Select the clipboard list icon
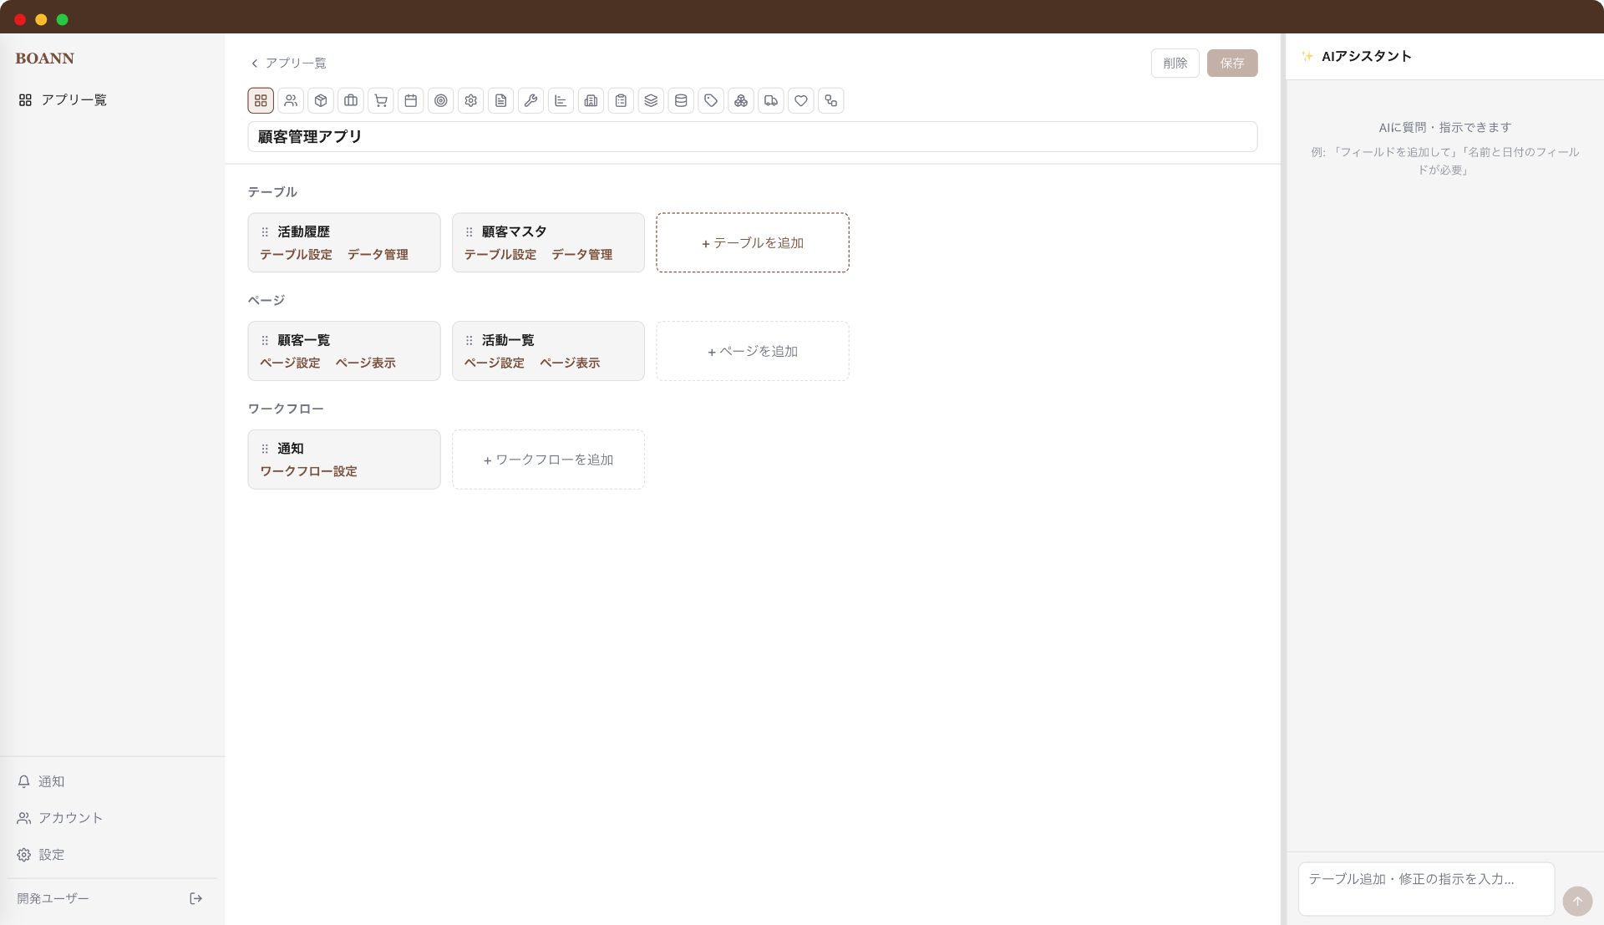 coord(622,100)
